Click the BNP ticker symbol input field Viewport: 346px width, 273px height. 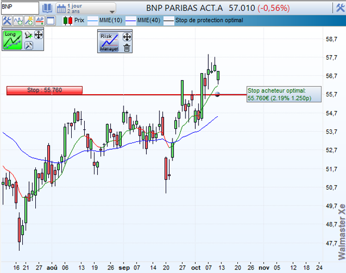[20, 8]
